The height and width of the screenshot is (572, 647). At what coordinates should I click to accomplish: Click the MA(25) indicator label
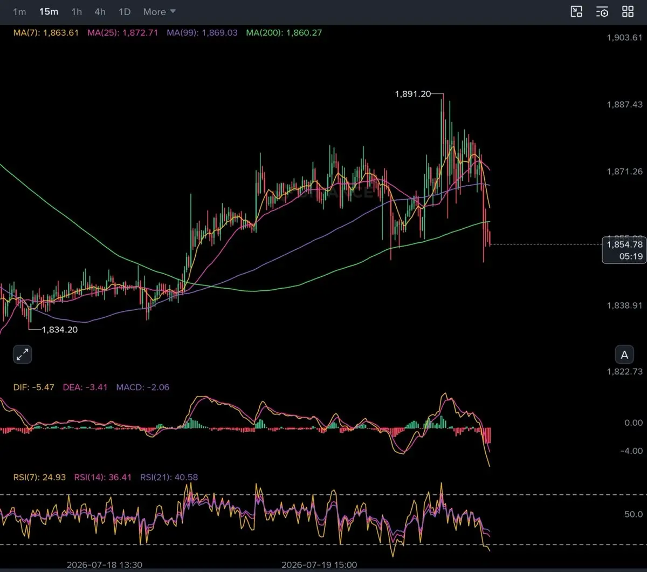[x=122, y=32]
